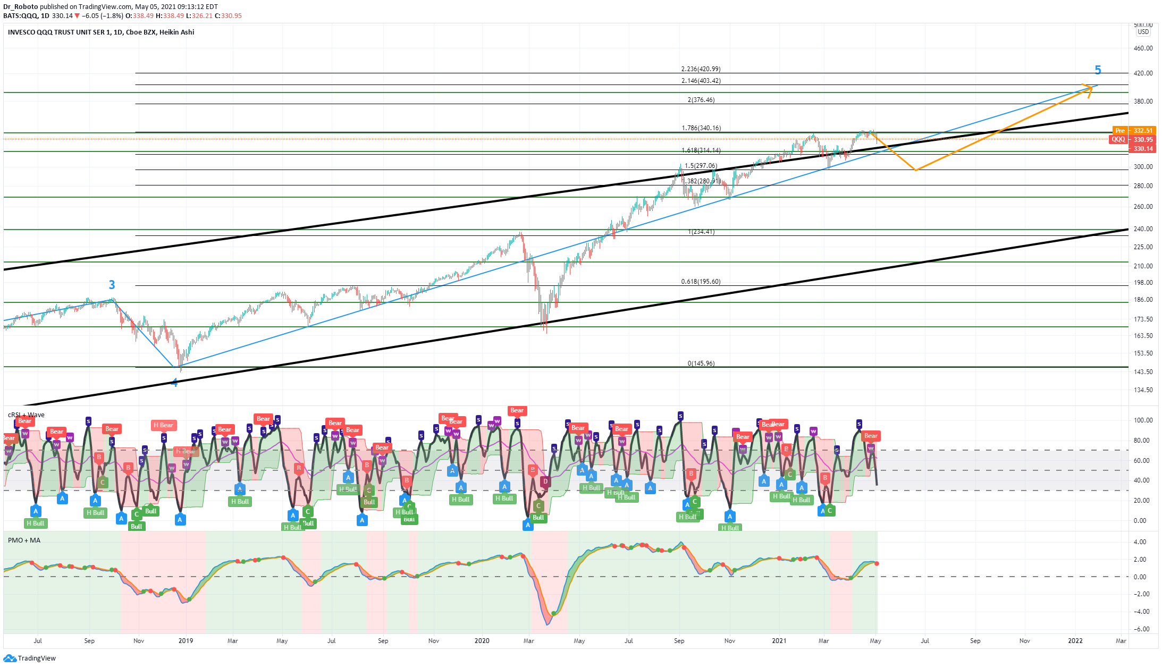1162x668 pixels.
Task: Click the 260.00 price axis tick
Action: pos(1143,207)
